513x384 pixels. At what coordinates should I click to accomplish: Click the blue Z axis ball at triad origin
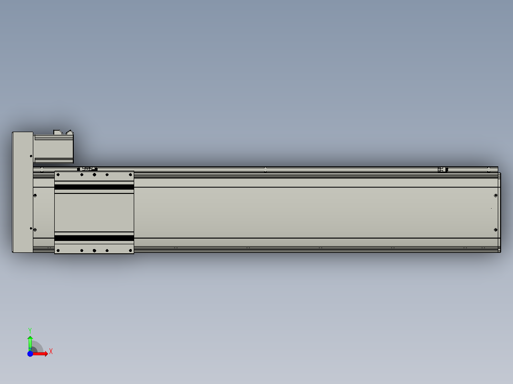pyautogui.click(x=30, y=354)
